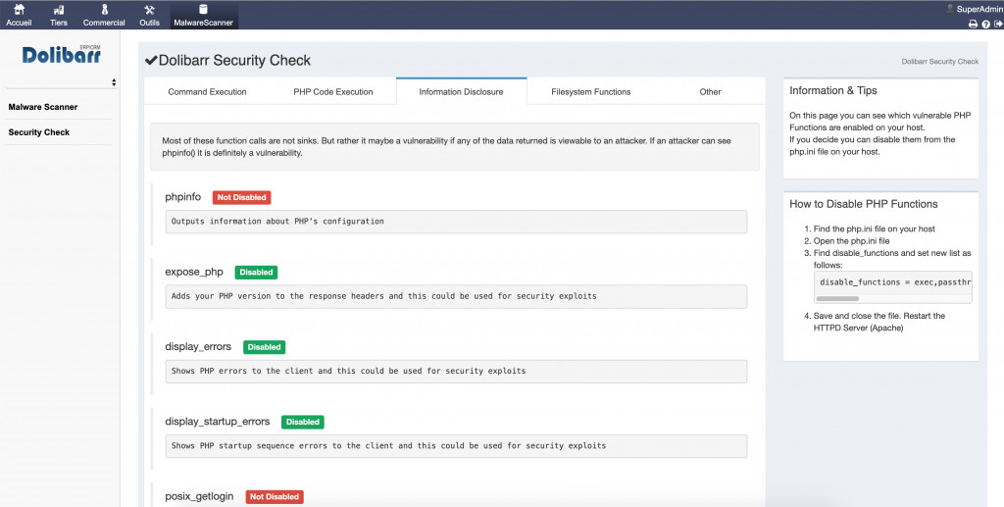Click the How to Disable PHP Functions heading
Screen dimensions: 1004x507
(863, 204)
